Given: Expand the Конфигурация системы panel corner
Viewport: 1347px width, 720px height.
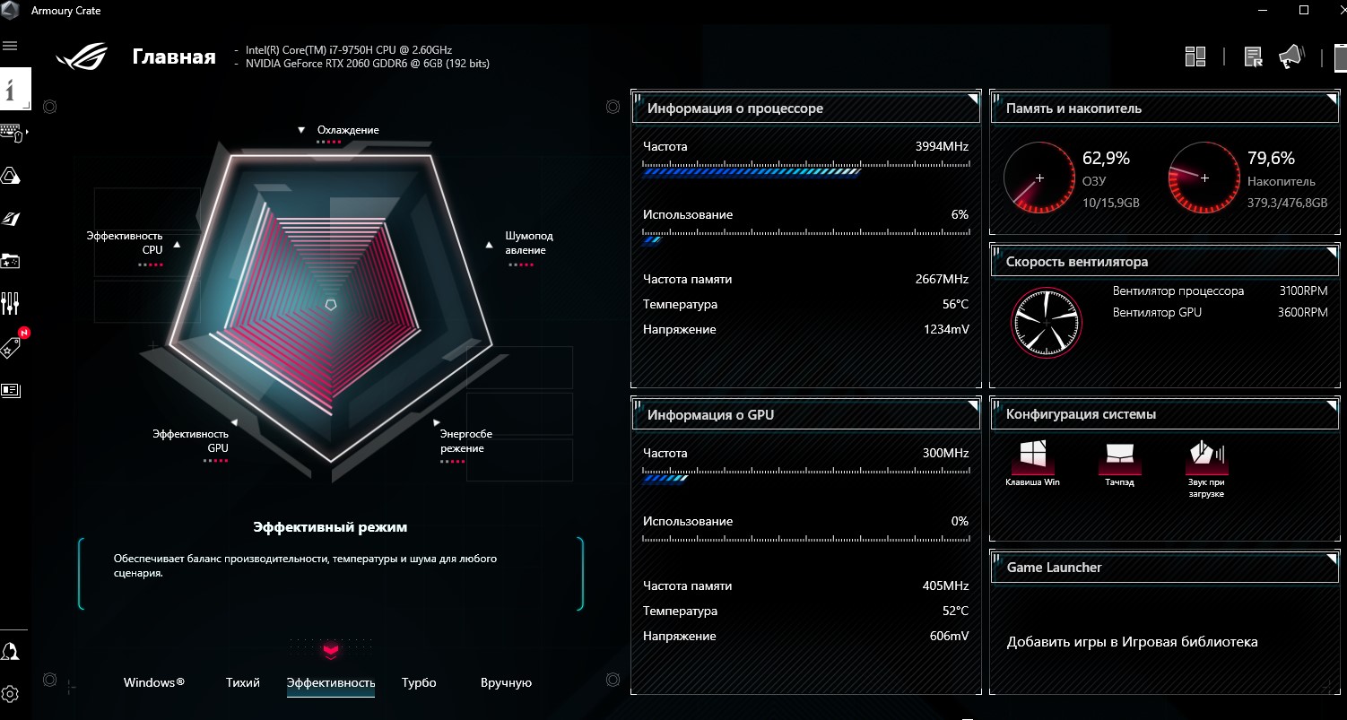Looking at the screenshot, I should (1332, 404).
